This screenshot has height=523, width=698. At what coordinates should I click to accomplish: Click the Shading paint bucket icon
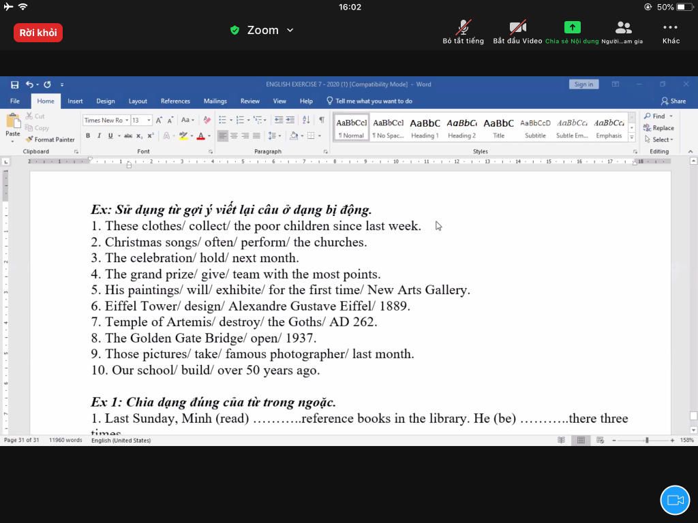click(x=293, y=136)
